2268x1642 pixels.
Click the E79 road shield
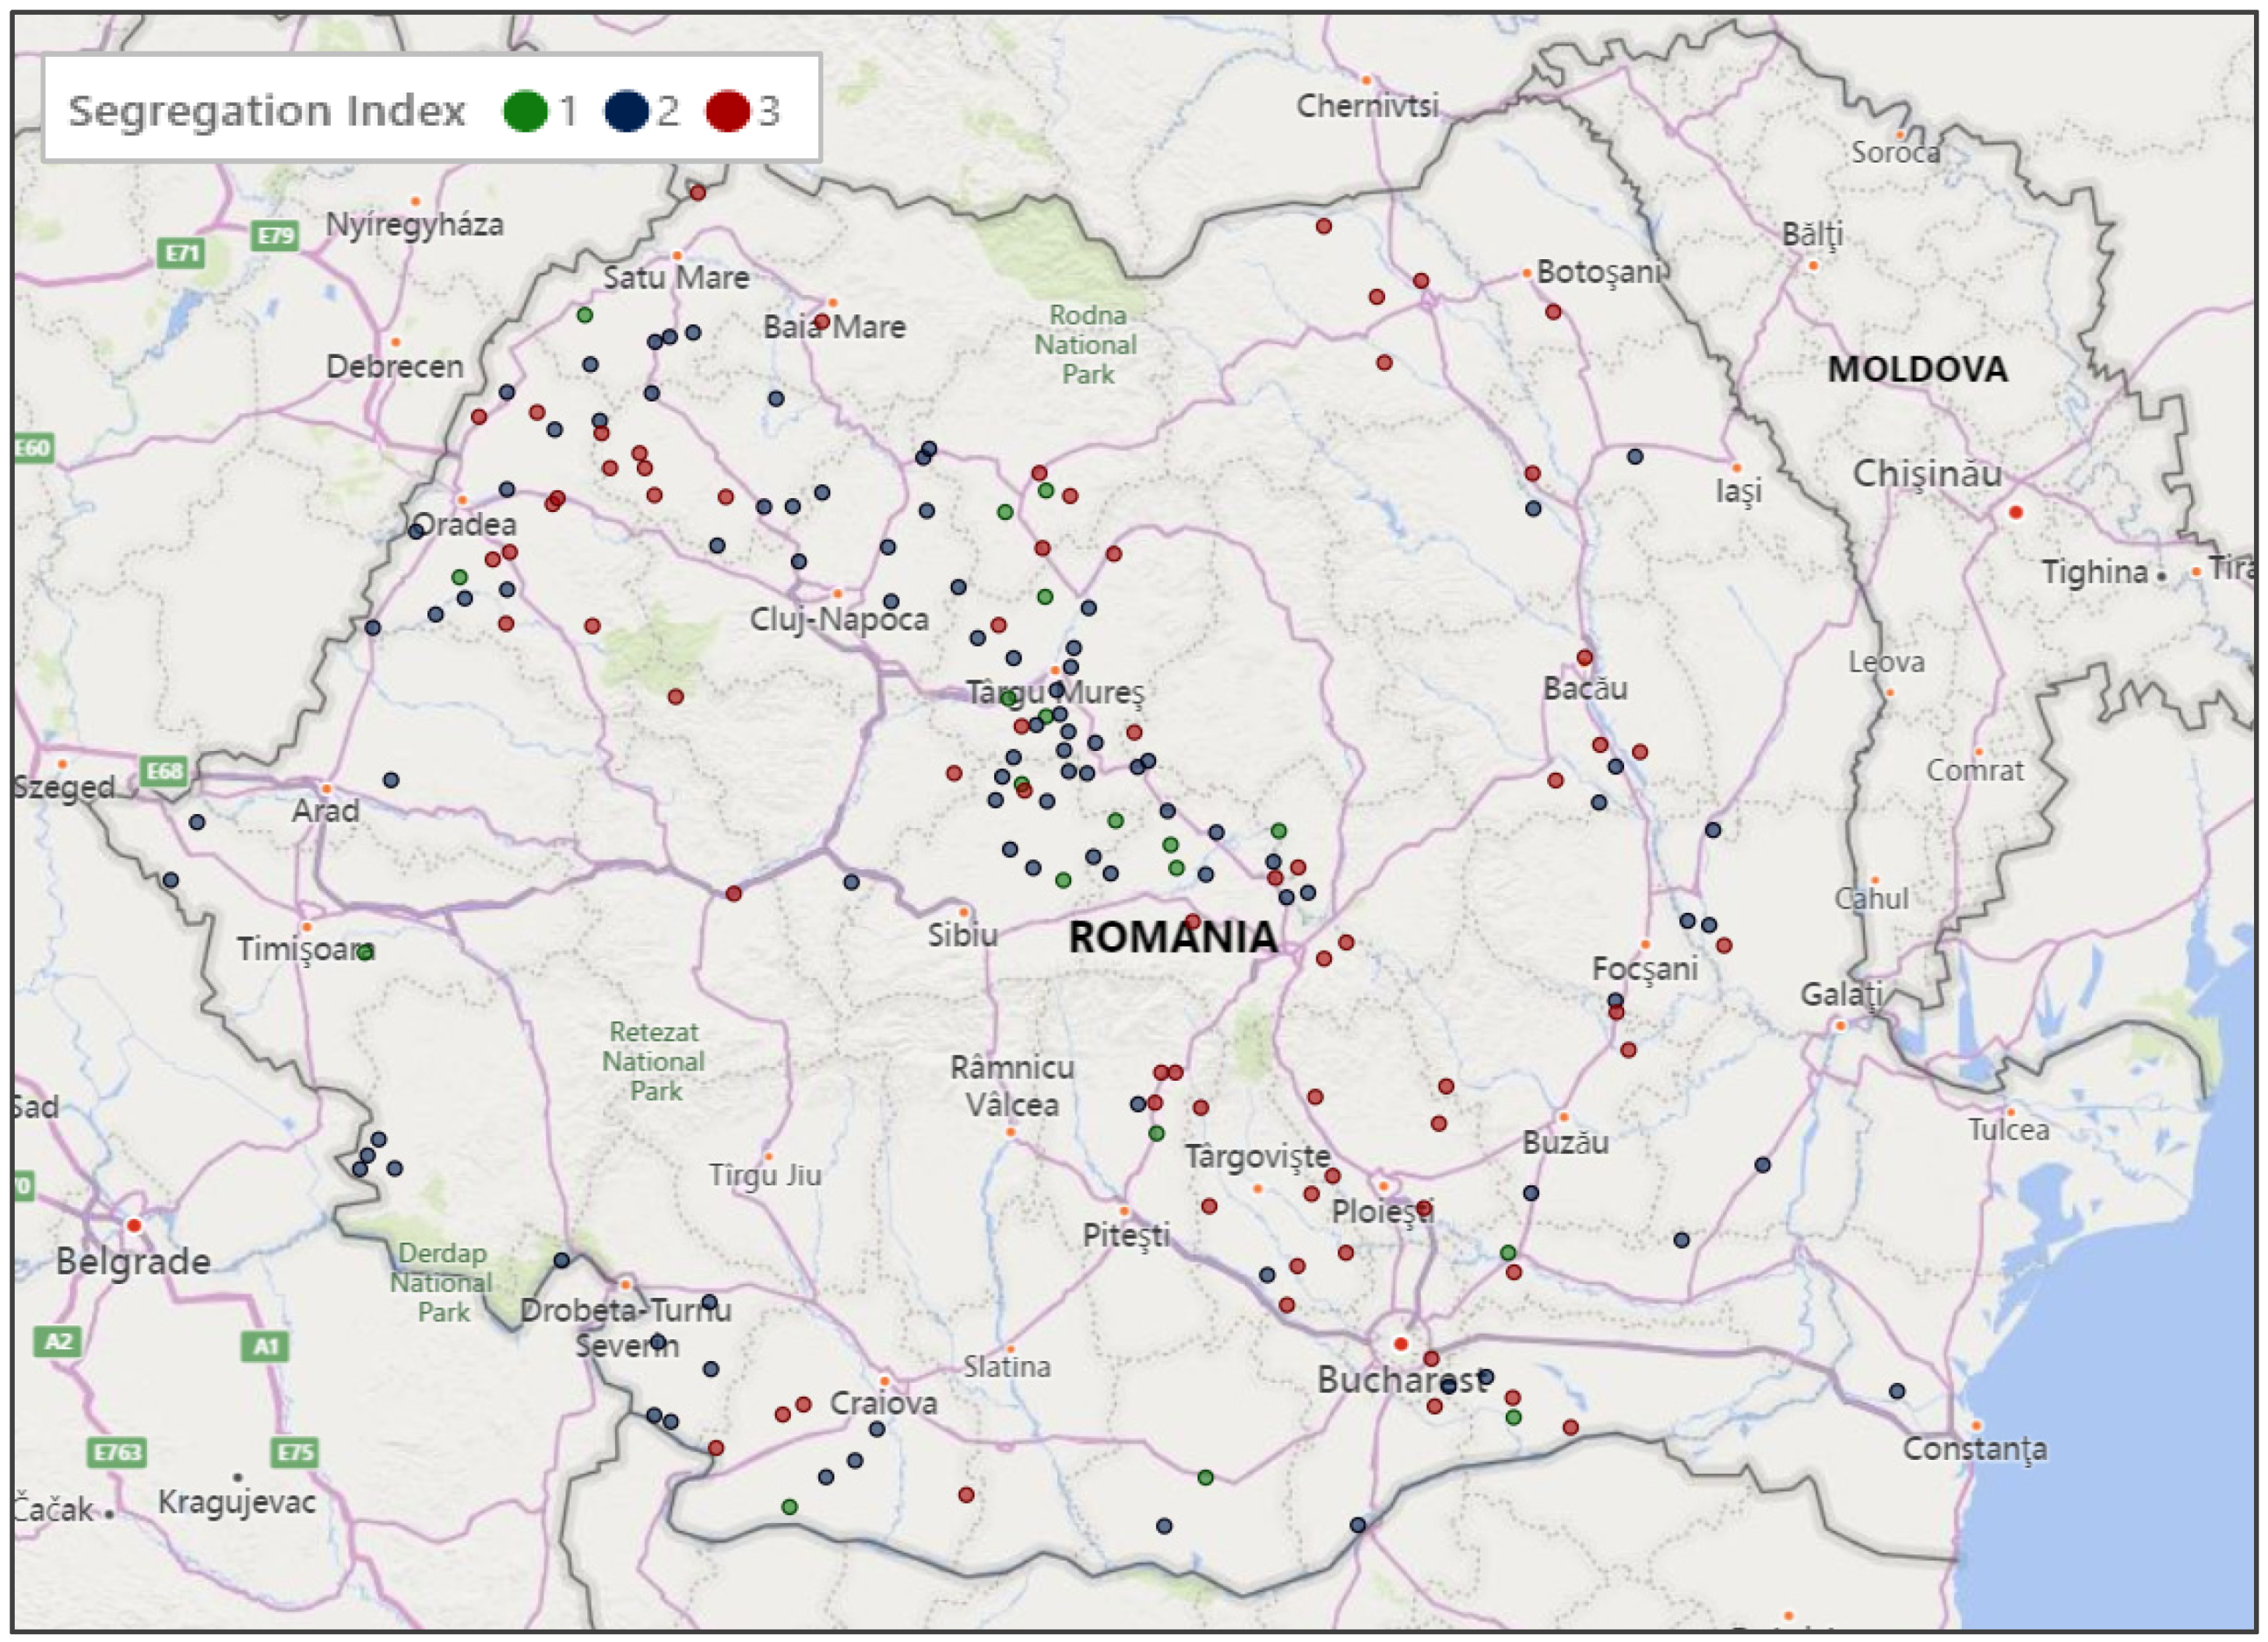[x=276, y=236]
